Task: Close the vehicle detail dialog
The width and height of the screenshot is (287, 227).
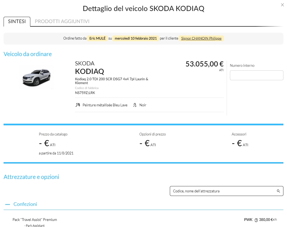Action: [x=282, y=5]
